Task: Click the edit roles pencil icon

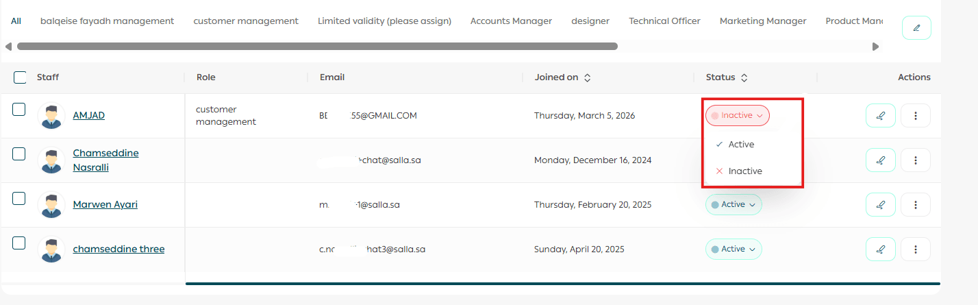Action: tap(916, 28)
